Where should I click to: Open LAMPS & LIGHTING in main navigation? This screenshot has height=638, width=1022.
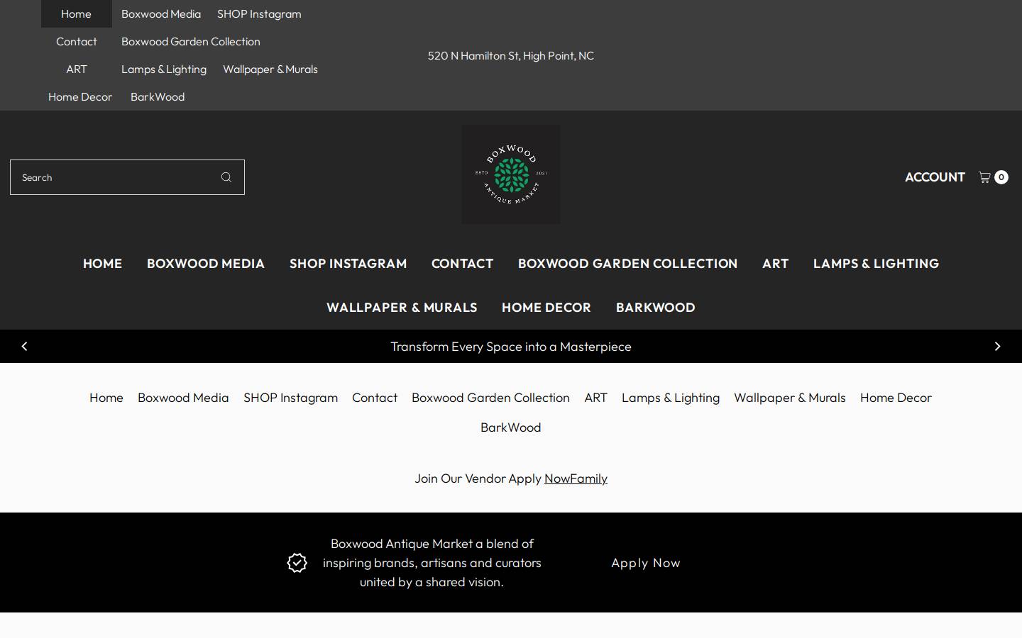[x=876, y=264]
